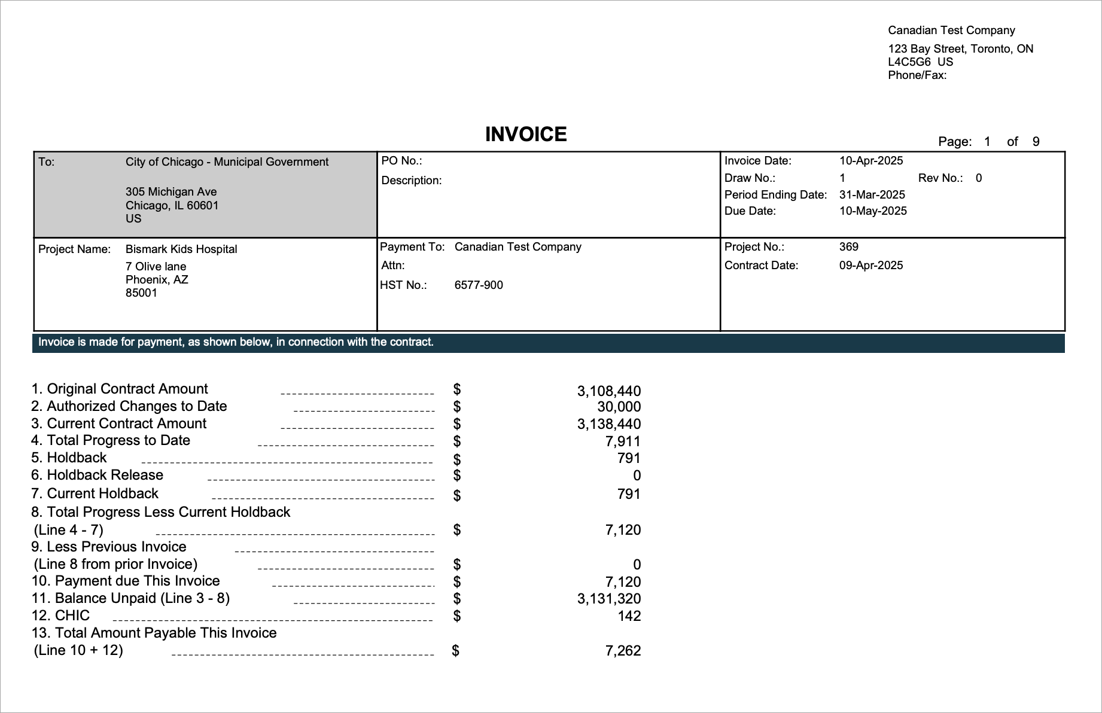Image resolution: width=1102 pixels, height=713 pixels.
Task: Click the 7 Olive lane address
Action: (x=156, y=267)
